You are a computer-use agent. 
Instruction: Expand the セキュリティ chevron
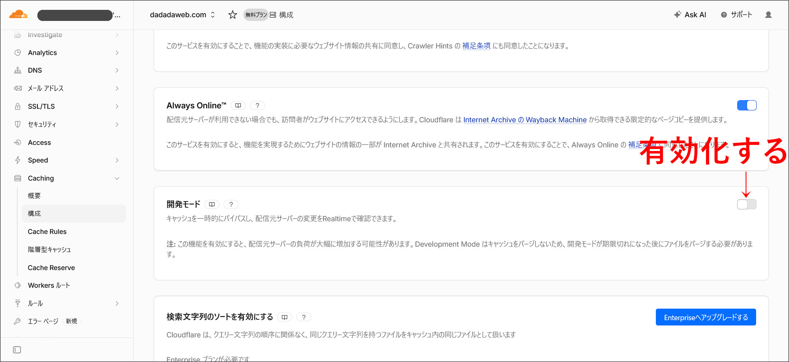click(117, 124)
